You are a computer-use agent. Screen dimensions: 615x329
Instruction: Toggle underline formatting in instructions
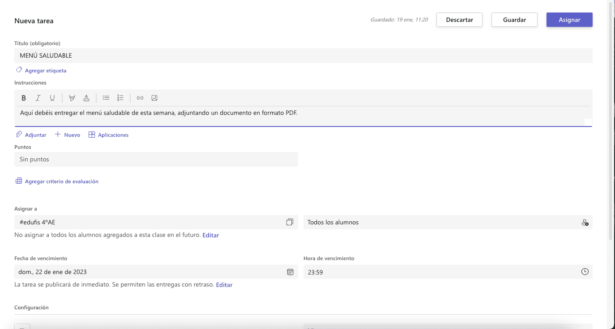[x=52, y=98]
